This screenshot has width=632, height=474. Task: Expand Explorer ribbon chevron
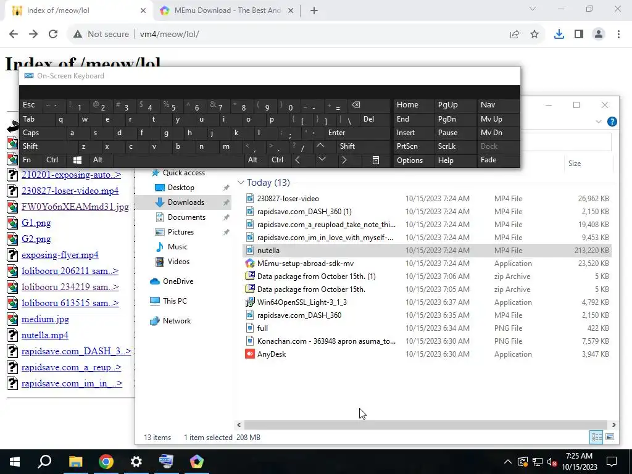(x=599, y=122)
